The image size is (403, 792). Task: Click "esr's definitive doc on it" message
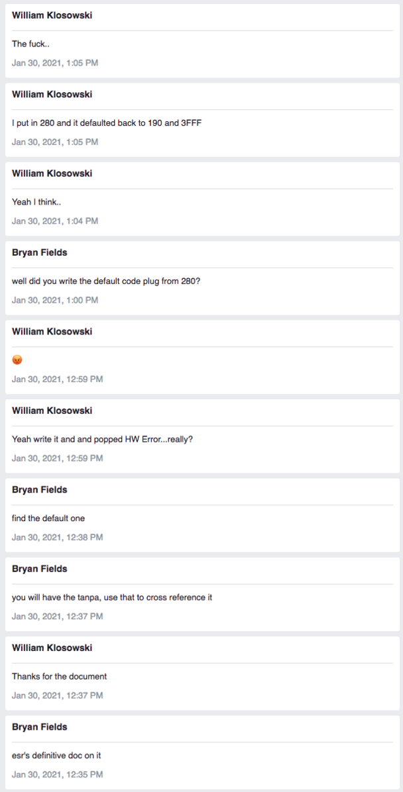point(56,756)
